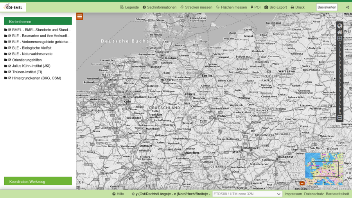Open the orange hamburger menu on map
The width and height of the screenshot is (352, 198).
click(80, 16)
